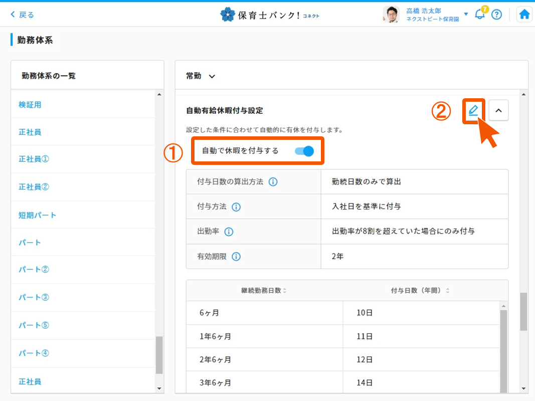
Task: Toggle 自動で休暇を付与する switch
Action: tap(304, 151)
